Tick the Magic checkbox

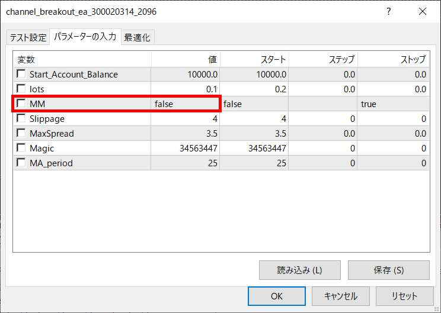point(21,148)
